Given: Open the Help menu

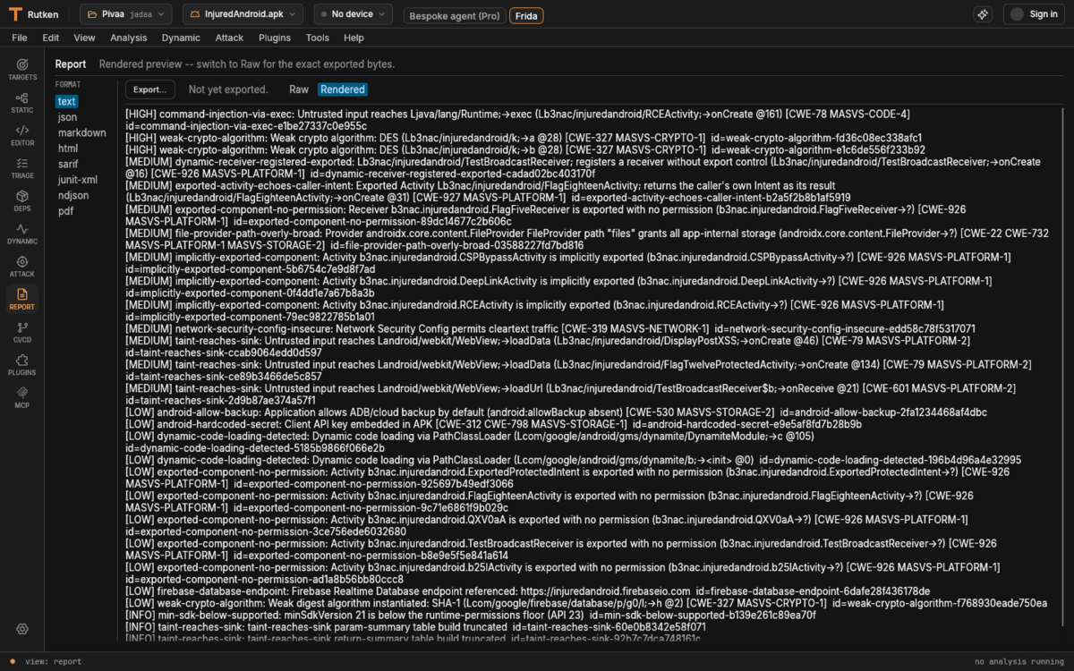Looking at the screenshot, I should (354, 38).
